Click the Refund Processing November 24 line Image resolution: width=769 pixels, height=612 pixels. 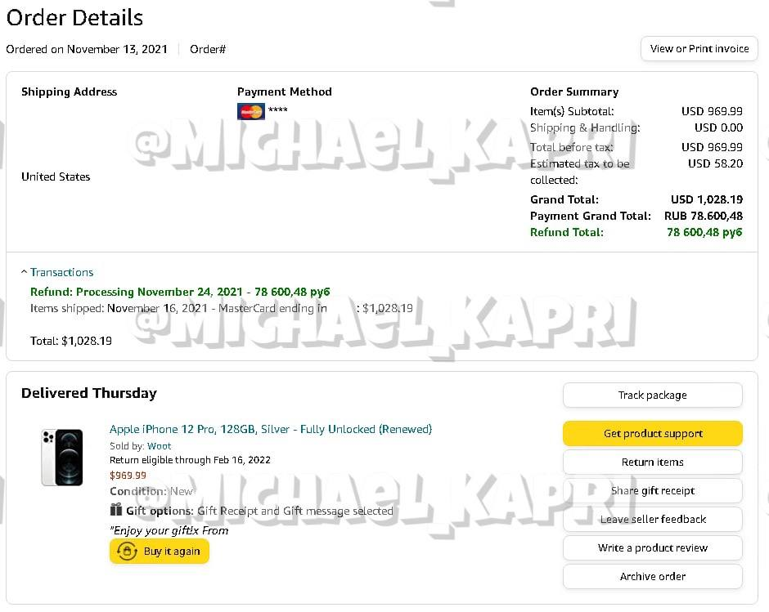coord(180,292)
